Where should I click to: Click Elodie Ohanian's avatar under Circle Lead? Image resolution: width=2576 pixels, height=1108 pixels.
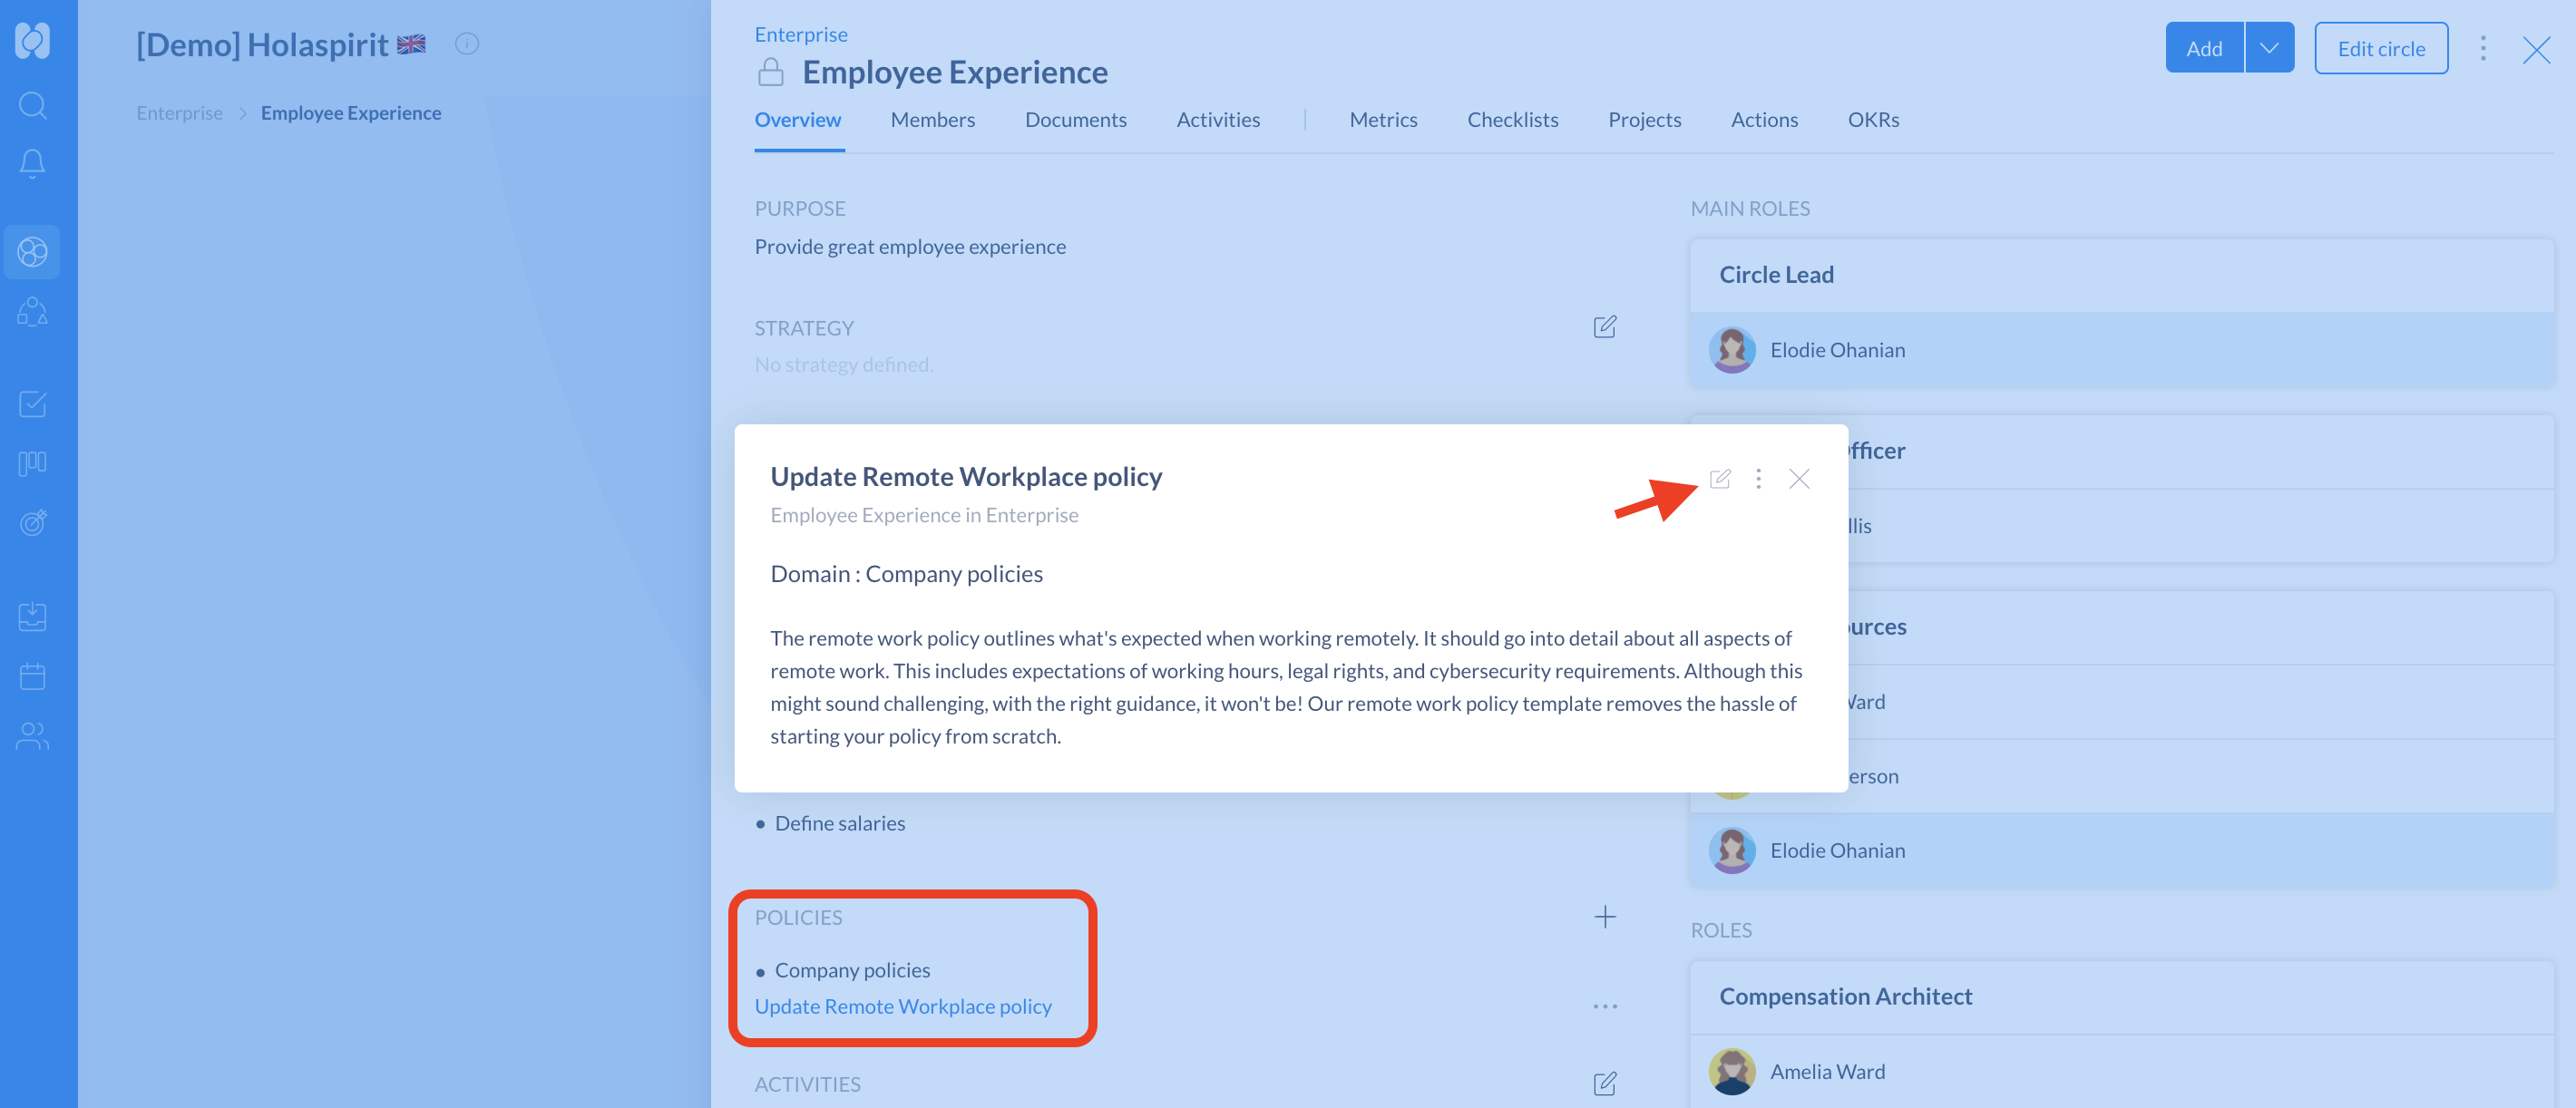[x=1732, y=350]
